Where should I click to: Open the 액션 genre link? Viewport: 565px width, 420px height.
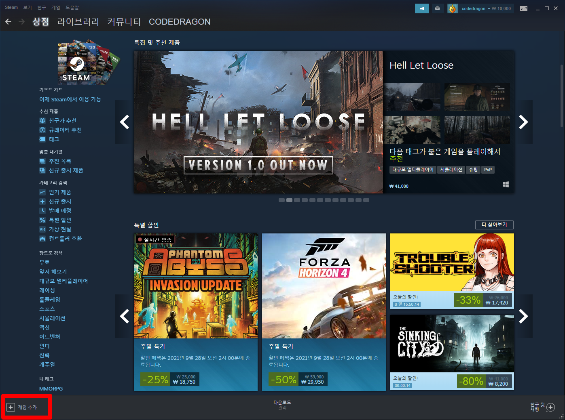point(44,328)
